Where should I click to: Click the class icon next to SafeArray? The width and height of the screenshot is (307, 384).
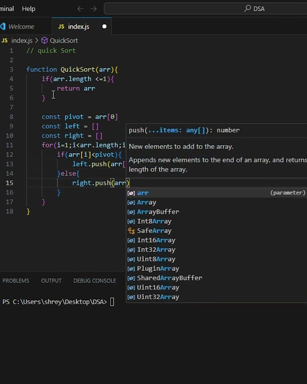click(x=131, y=231)
